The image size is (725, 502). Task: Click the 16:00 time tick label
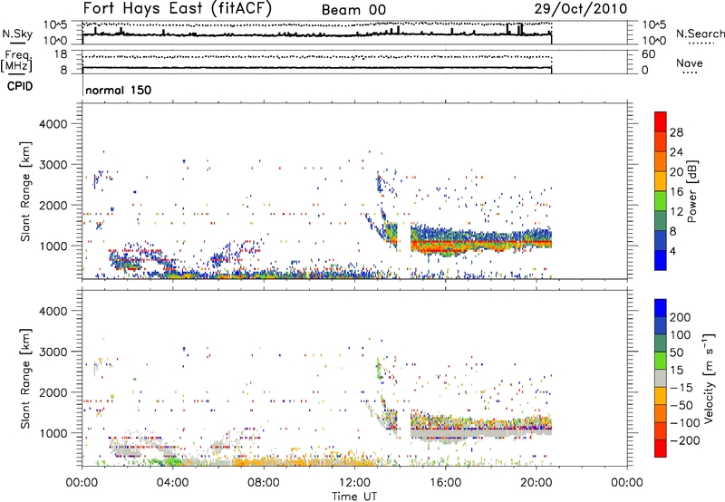[445, 483]
